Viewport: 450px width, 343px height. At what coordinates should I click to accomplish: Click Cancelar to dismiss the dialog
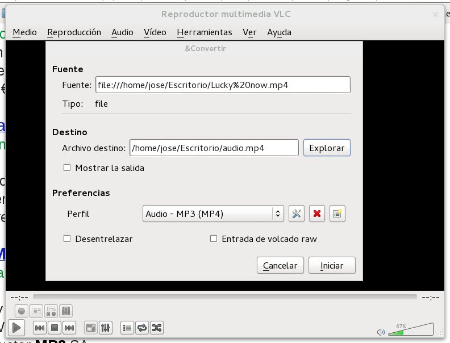[280, 265]
